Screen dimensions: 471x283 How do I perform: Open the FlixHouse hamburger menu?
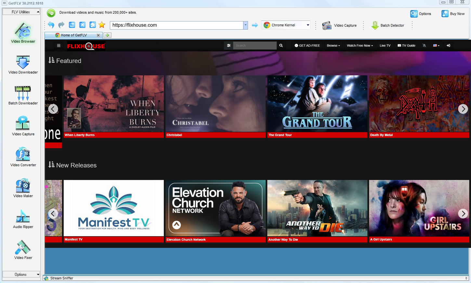(x=59, y=46)
